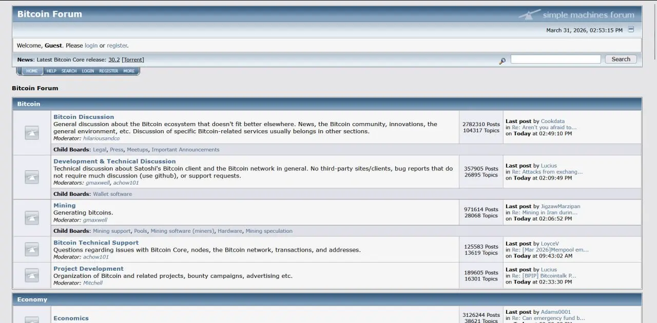Click the Development & Technical Discussion board icon

pos(32,177)
